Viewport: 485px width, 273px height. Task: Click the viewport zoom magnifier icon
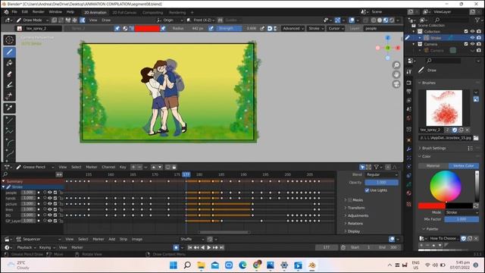click(x=396, y=65)
